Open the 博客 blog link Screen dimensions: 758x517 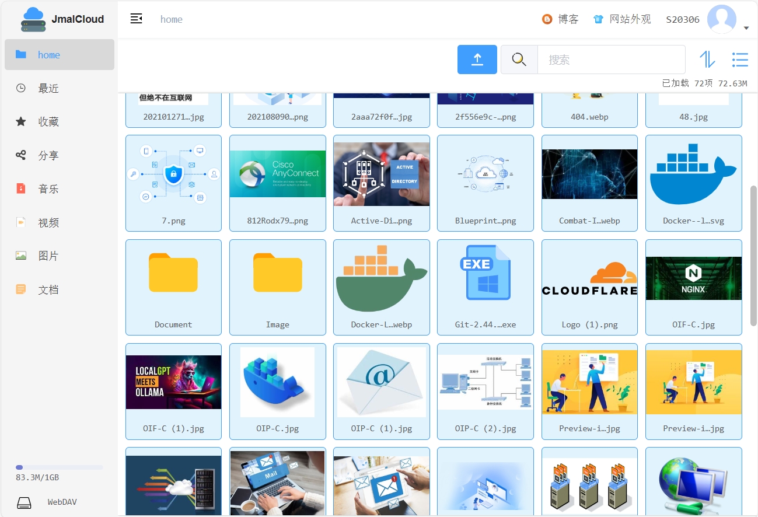coord(560,19)
